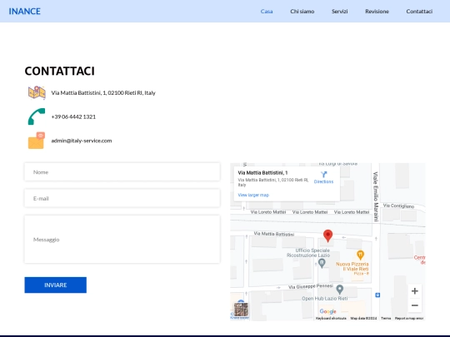Click the Viale Emilio Maraini street label
Viewport: 450px width, 337px height.
pos(376,196)
